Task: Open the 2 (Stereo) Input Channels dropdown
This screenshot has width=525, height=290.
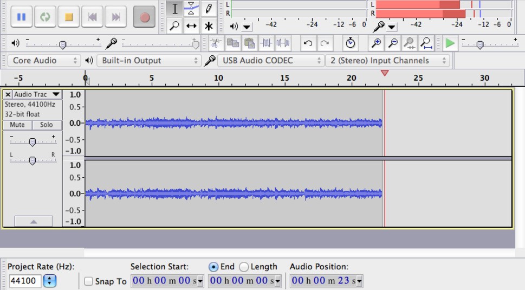Action: coord(387,61)
